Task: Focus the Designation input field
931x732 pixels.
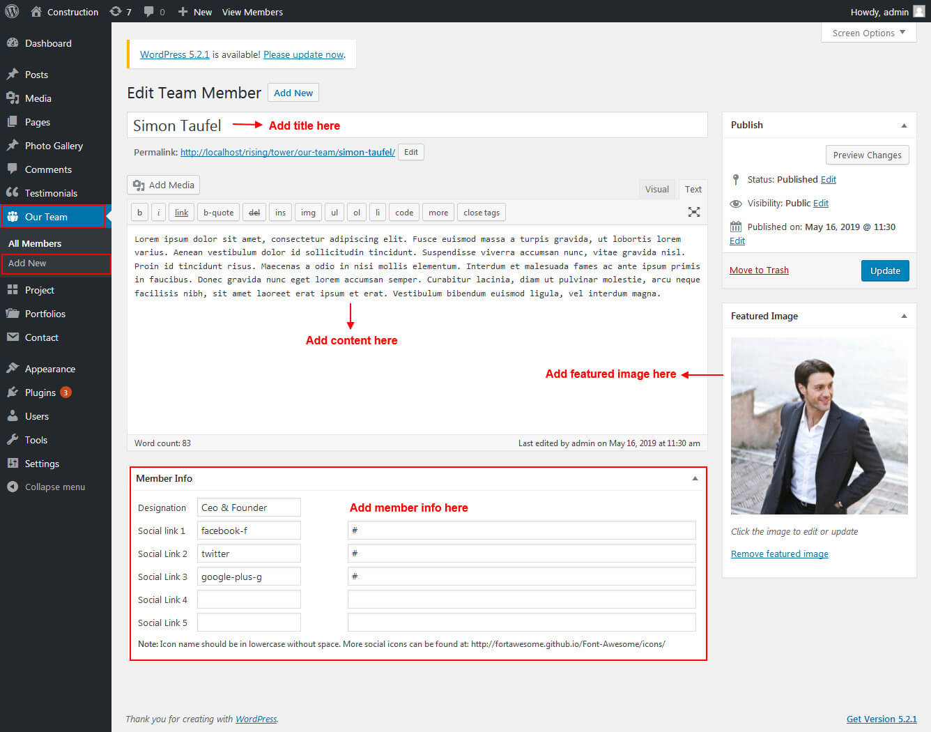Action: click(x=249, y=508)
